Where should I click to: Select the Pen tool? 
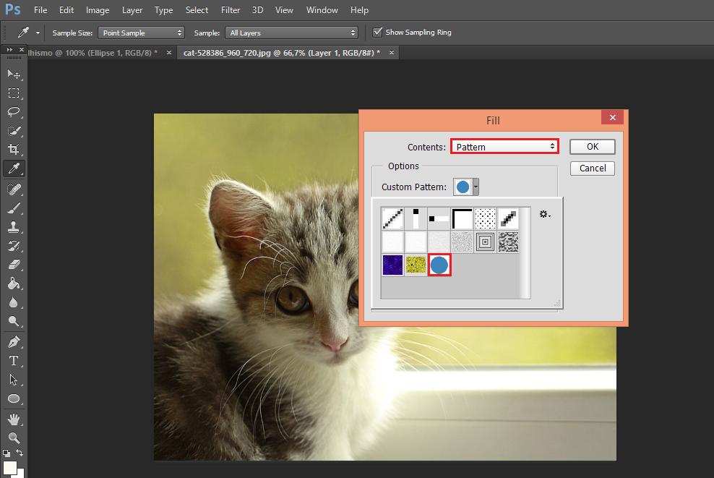click(x=14, y=341)
